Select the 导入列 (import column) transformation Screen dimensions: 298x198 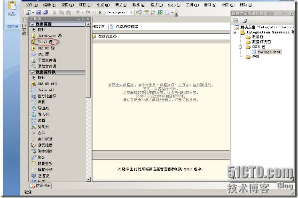pos(40,114)
